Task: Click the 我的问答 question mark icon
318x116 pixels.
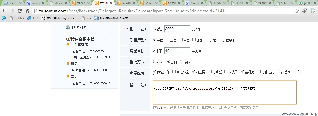Action: tap(68, 27)
